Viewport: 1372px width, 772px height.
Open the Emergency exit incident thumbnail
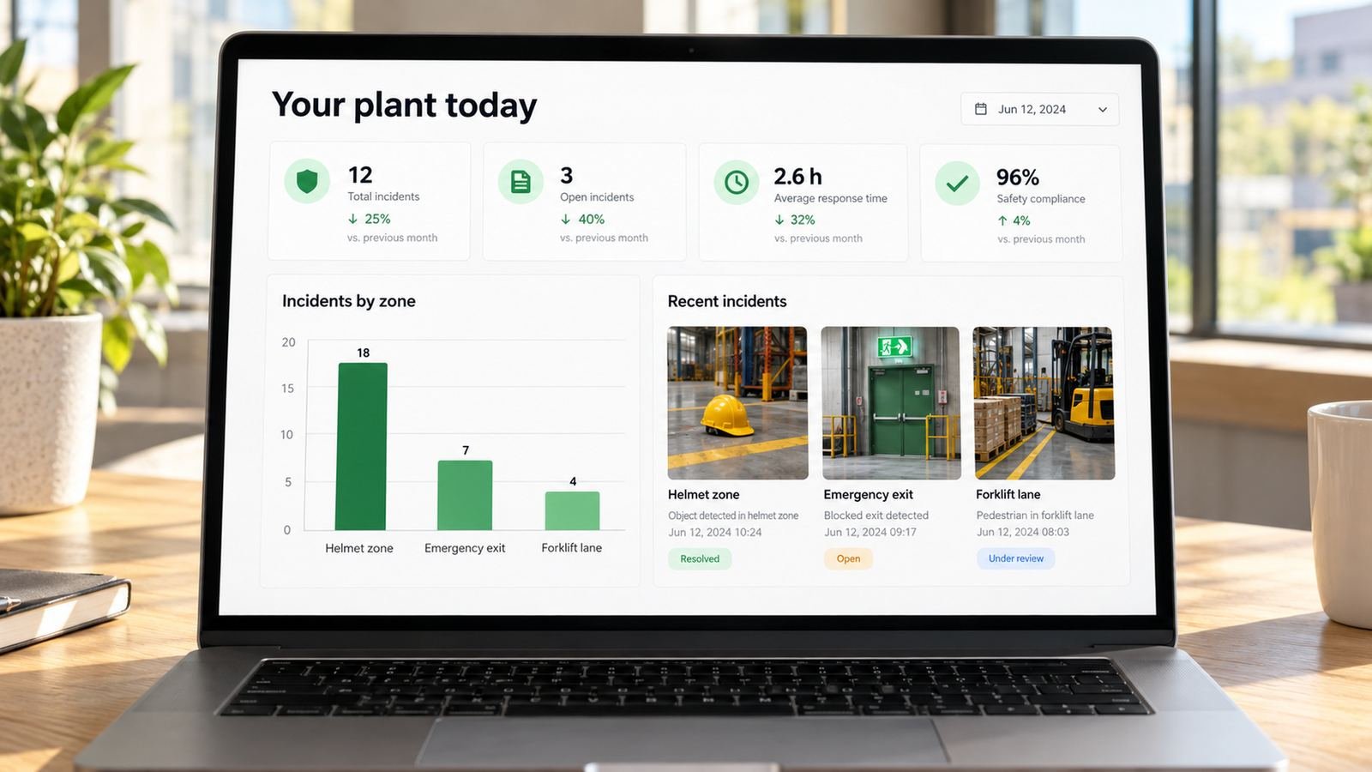[x=891, y=402]
